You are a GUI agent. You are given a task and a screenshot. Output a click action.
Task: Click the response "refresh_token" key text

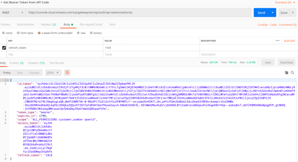tap(29, 155)
